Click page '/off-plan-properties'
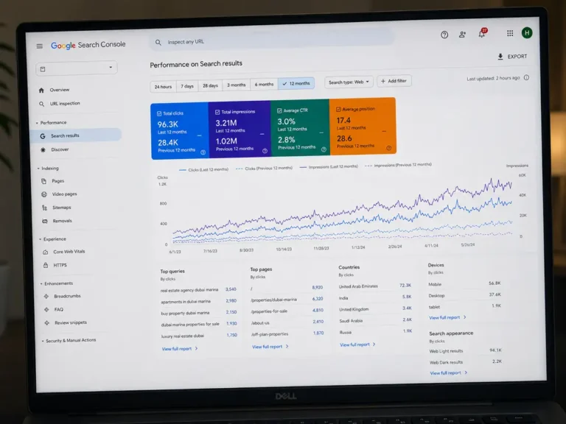The width and height of the screenshot is (566, 424). point(270,334)
